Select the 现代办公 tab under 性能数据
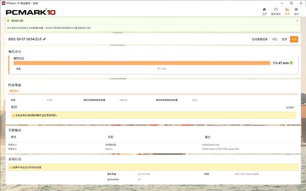This screenshot has width=306, height=191. (15, 91)
